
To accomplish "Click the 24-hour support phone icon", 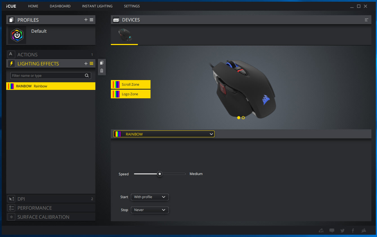I will pyautogui.click(x=321, y=231).
